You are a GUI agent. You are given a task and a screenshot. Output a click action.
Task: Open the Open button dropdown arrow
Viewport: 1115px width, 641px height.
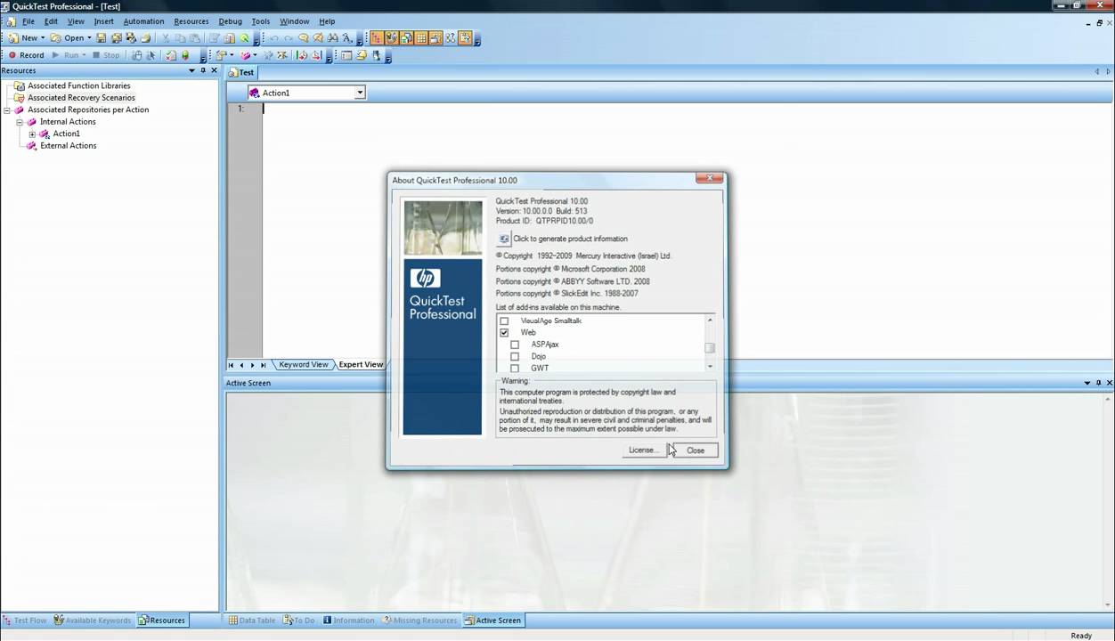click(x=89, y=38)
